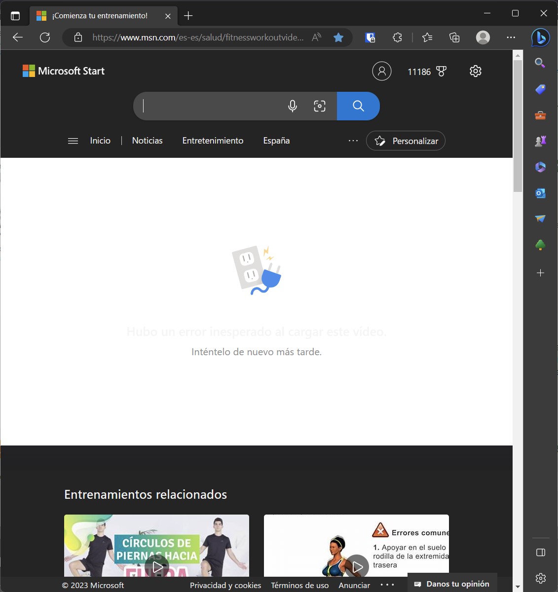558x592 pixels.
Task: Open Microsoft Rewards trophy icon
Action: click(442, 72)
